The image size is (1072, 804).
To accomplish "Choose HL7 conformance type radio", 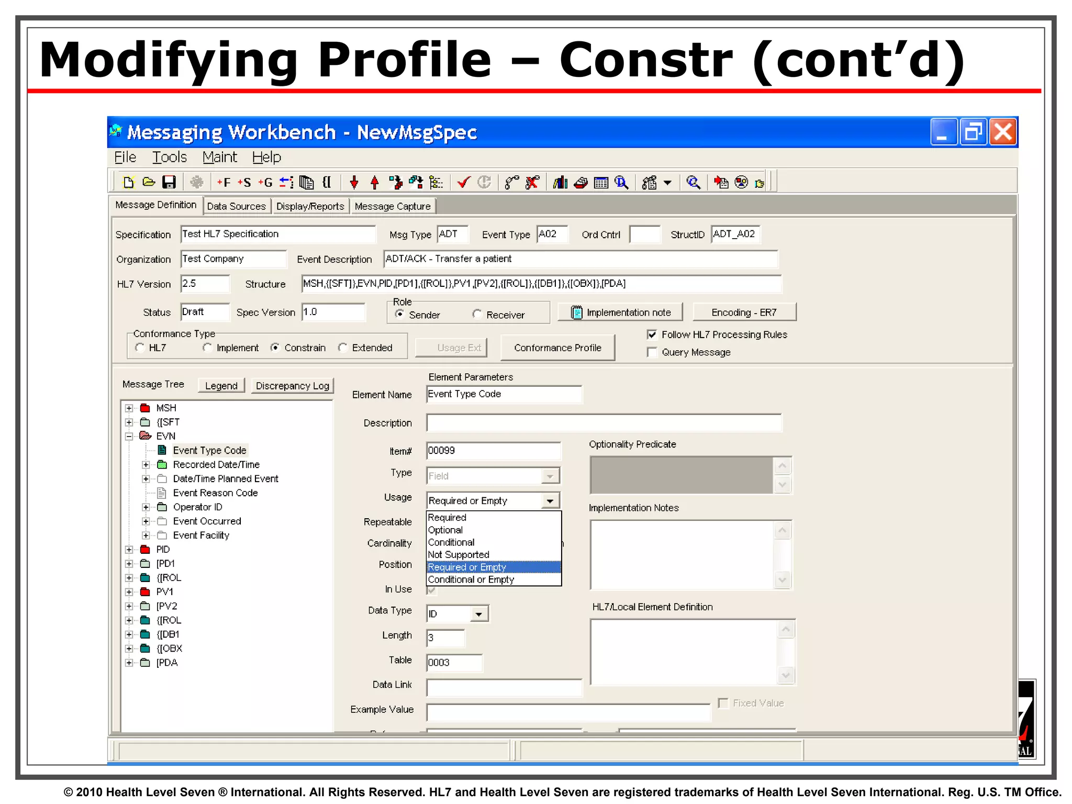I will (140, 348).
